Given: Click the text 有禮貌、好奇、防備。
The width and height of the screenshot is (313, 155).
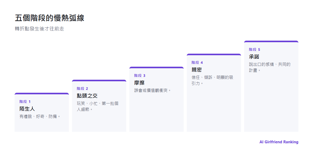Looking at the screenshot, I should 40,116.
